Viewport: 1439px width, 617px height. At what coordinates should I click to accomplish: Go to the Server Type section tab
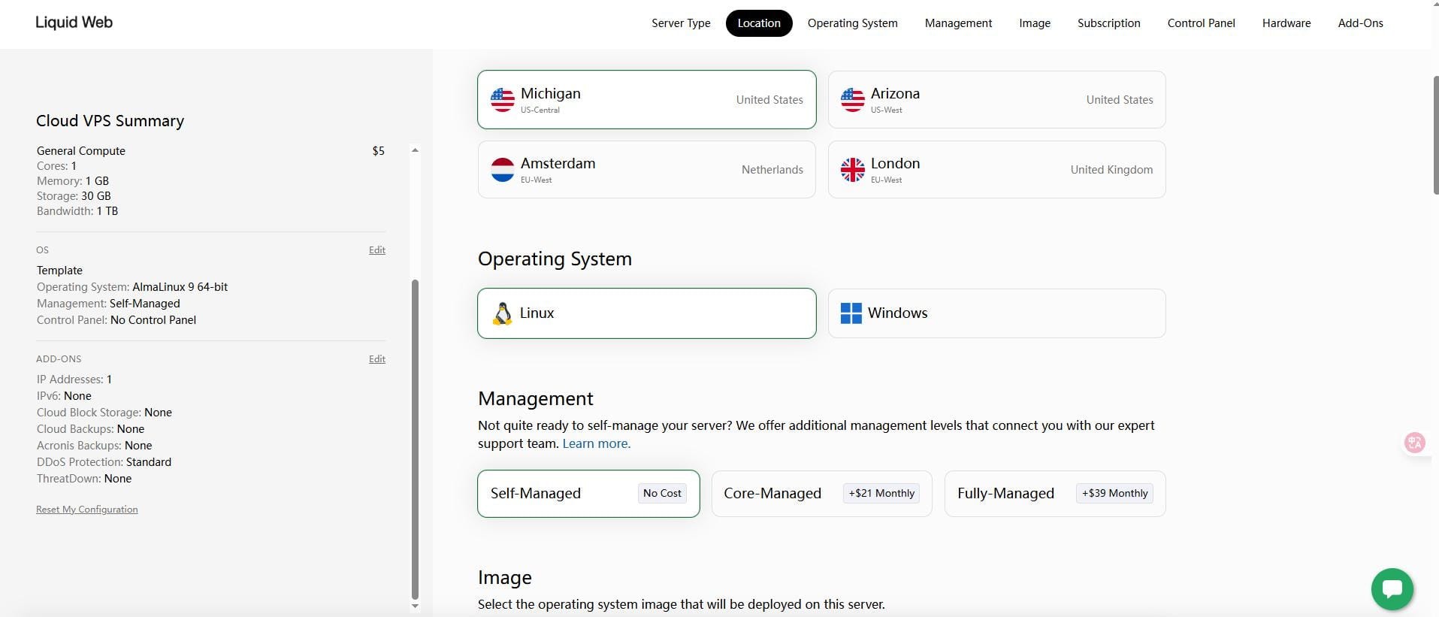click(x=681, y=23)
